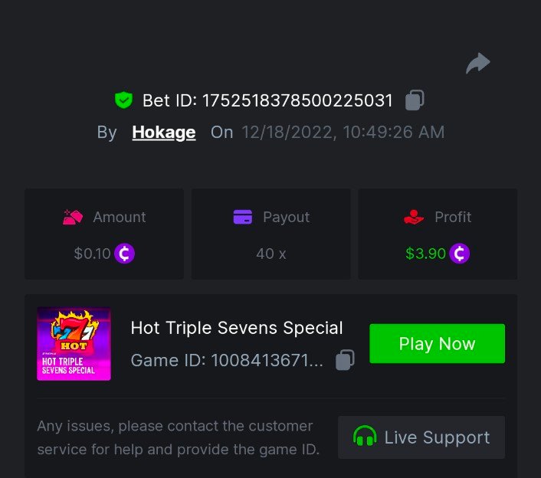Copy the Bet ID with the copy icon

[x=415, y=100]
